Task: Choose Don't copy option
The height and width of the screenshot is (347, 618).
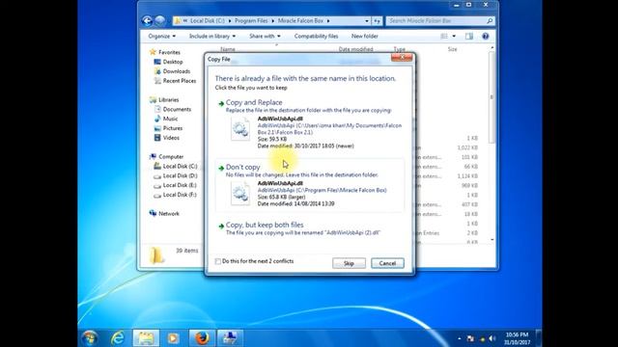Action: click(x=309, y=186)
